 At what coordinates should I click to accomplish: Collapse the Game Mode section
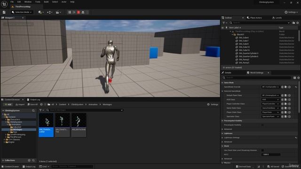[x=222, y=83]
